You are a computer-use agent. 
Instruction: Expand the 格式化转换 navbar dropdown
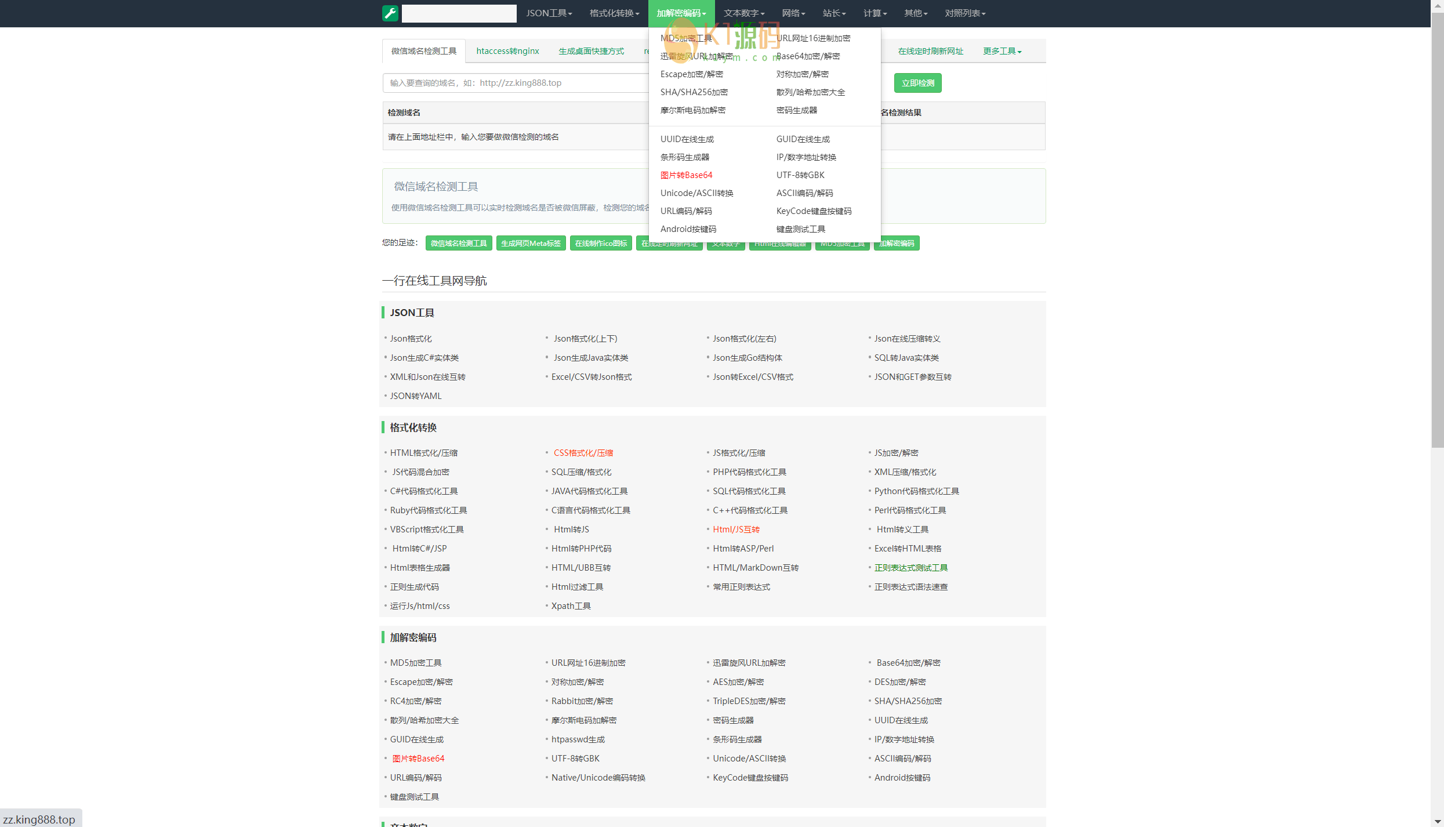pyautogui.click(x=614, y=13)
